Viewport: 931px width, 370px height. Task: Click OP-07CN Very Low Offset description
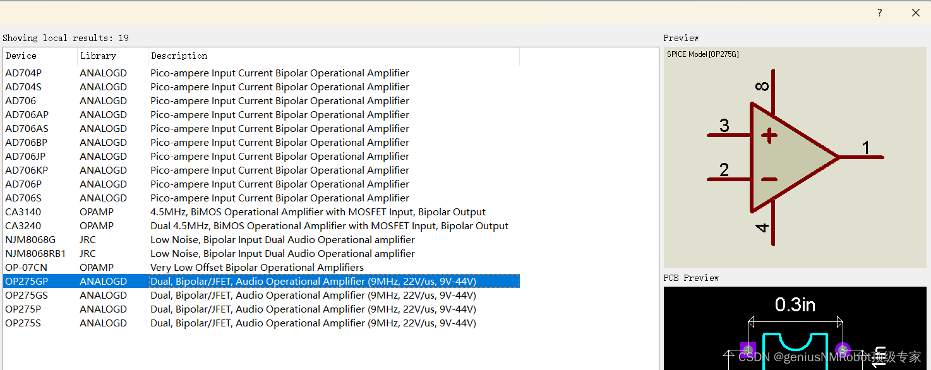(x=257, y=268)
